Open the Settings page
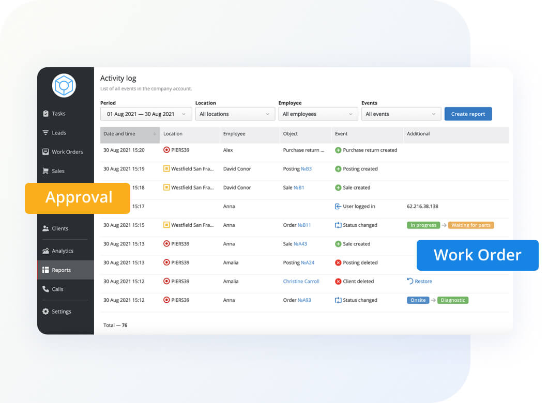This screenshot has height=403, width=548. (x=60, y=311)
